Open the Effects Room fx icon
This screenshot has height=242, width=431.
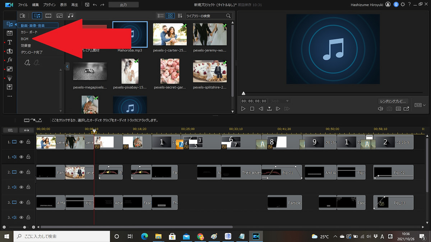(10, 60)
